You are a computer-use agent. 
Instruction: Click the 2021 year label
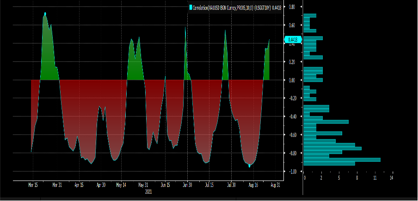point(149,191)
